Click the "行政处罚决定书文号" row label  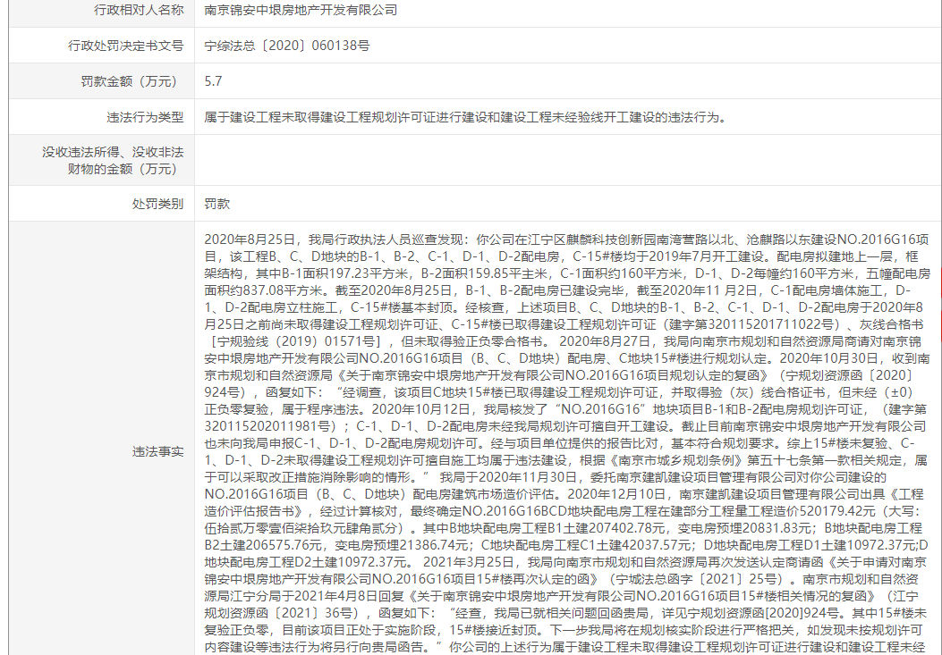point(125,46)
